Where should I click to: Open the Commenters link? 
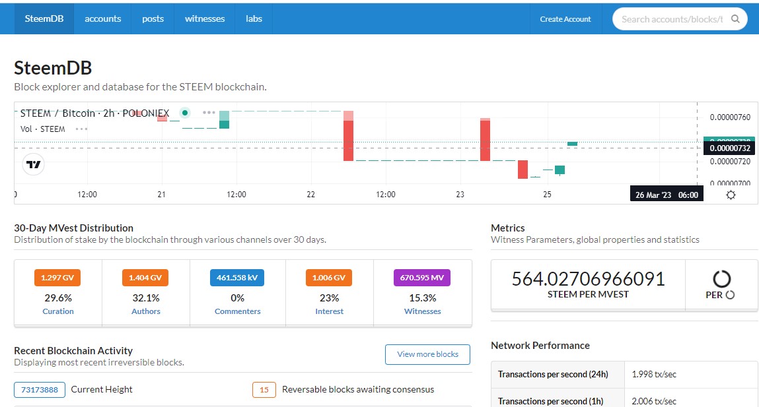(238, 311)
